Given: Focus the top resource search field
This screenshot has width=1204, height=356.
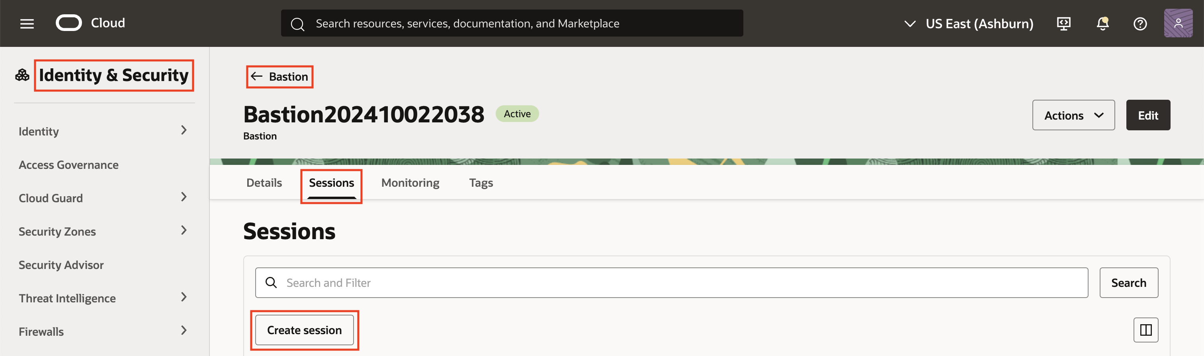Looking at the screenshot, I should tap(512, 23).
